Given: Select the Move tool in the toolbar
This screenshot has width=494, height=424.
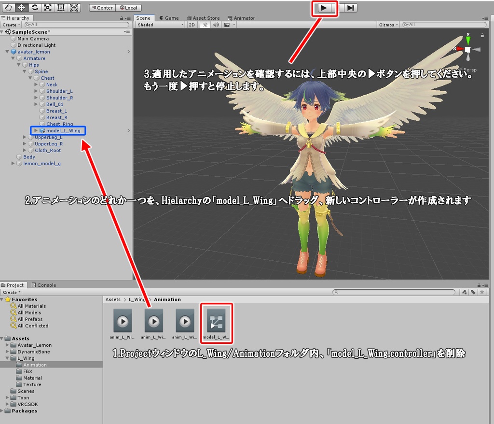Looking at the screenshot, I should coord(21,8).
